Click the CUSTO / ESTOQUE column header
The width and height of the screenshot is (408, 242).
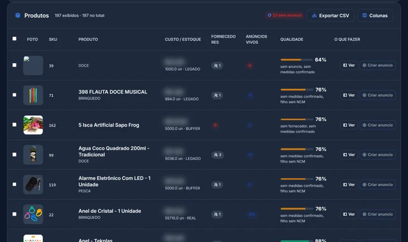point(183,39)
